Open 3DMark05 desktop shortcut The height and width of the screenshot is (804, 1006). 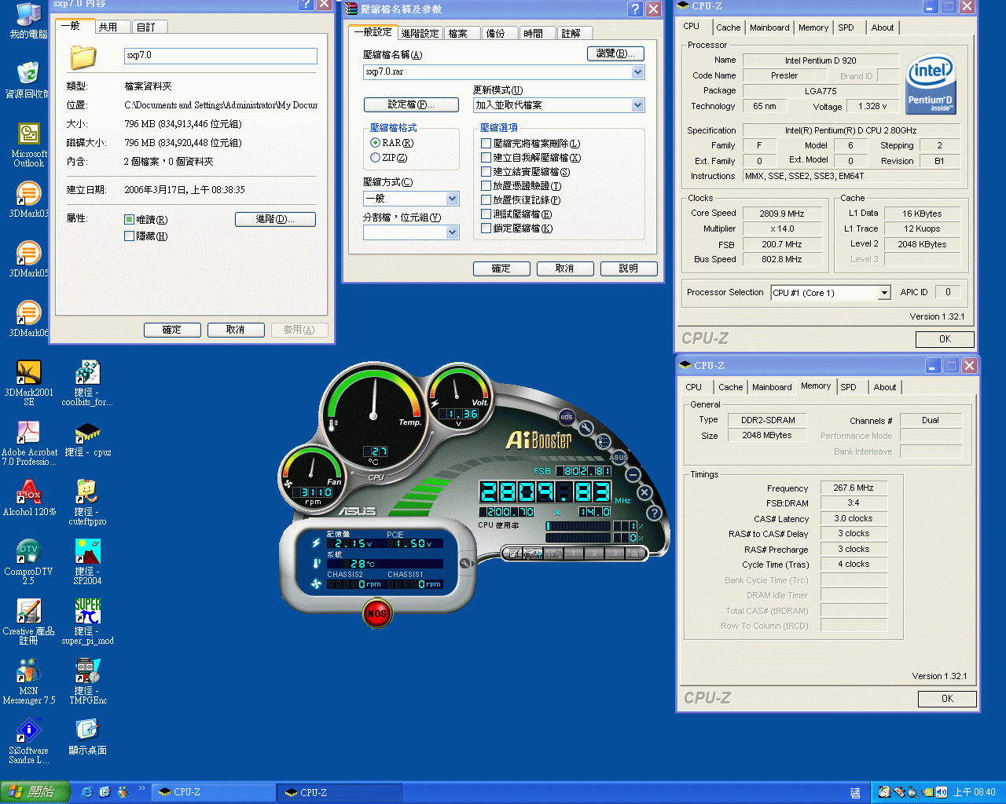coord(28,259)
